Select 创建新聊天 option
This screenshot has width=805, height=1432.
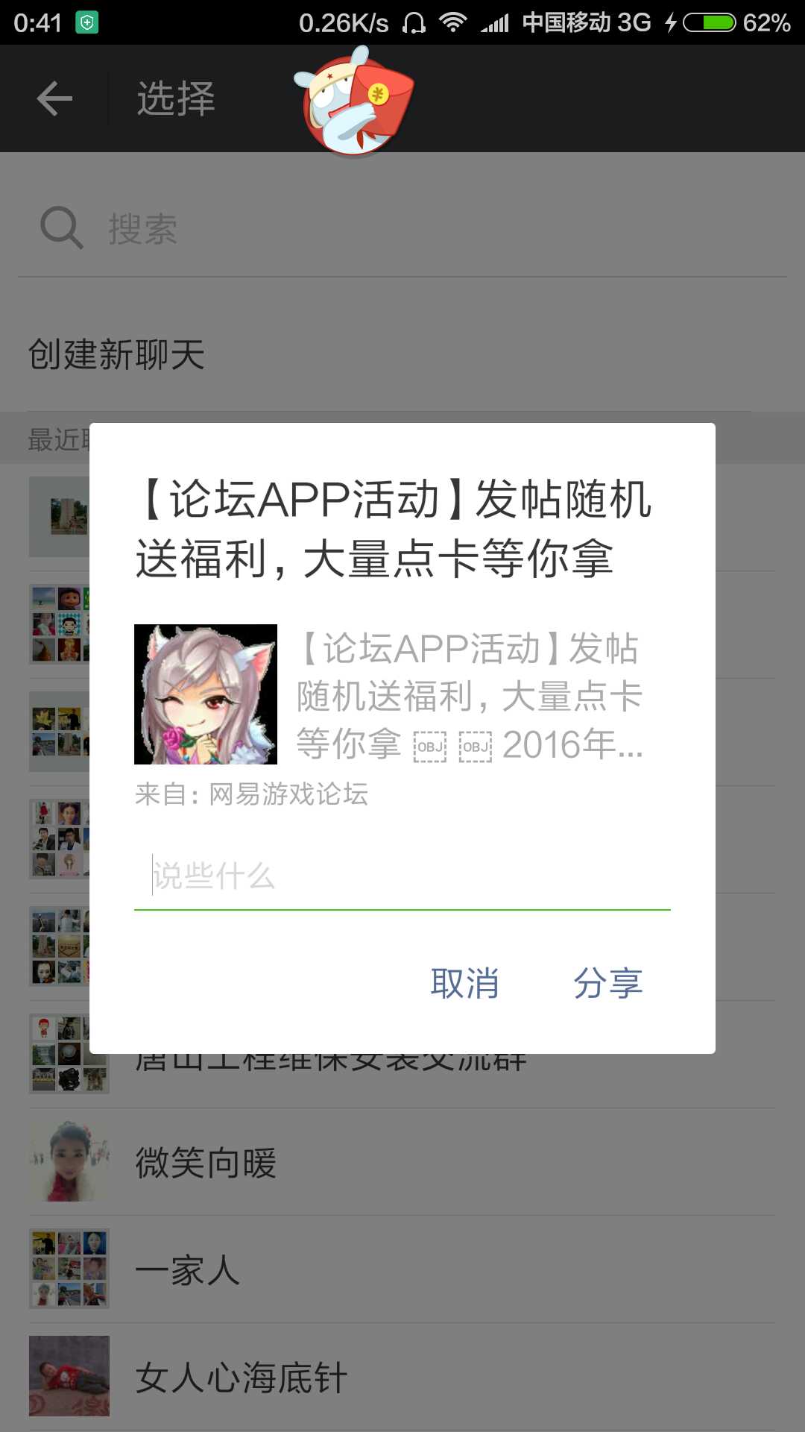(x=402, y=354)
